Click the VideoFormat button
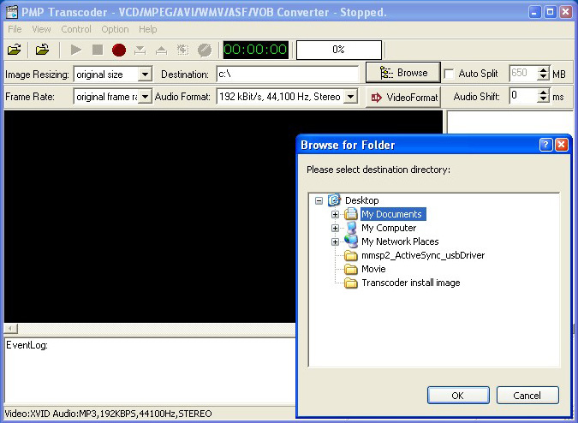The image size is (578, 423). pos(403,98)
